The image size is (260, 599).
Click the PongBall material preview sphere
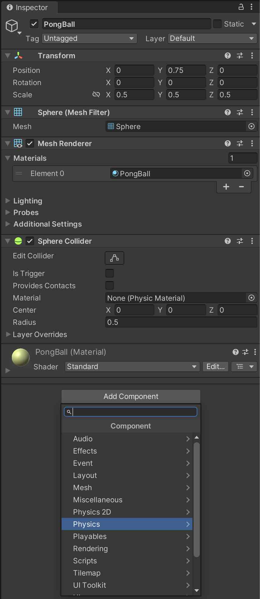[x=21, y=357]
